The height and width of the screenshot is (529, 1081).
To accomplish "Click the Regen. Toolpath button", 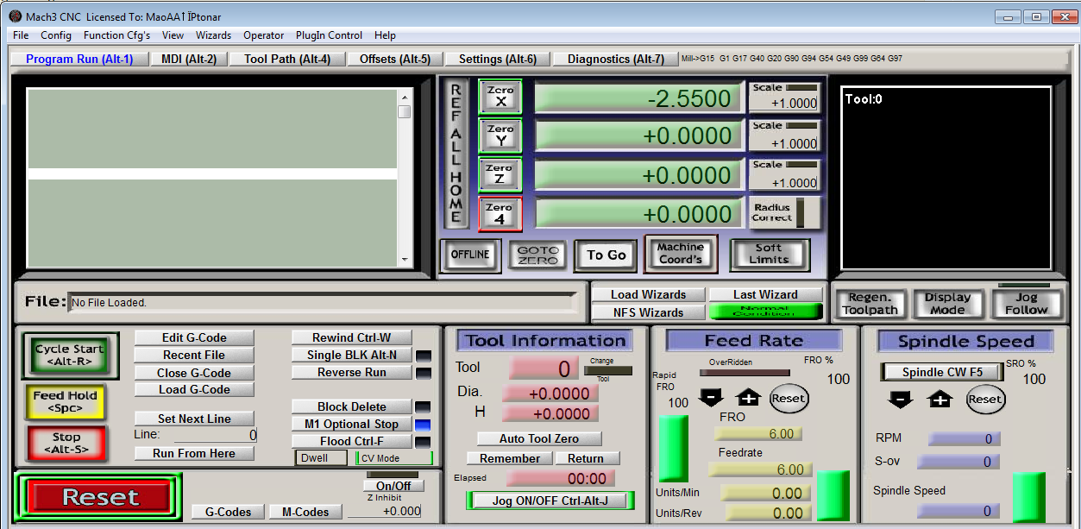I will (x=870, y=304).
